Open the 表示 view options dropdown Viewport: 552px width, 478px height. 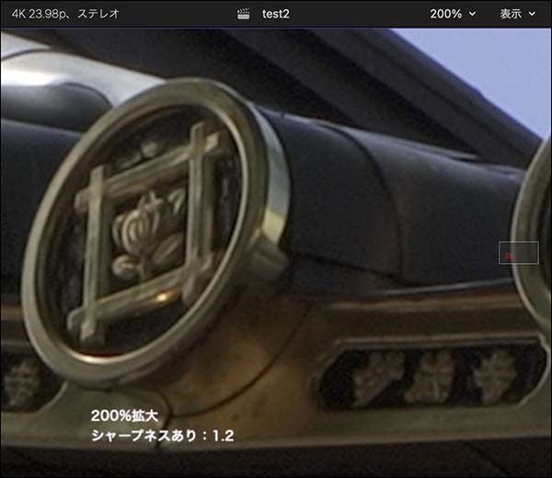pos(517,14)
